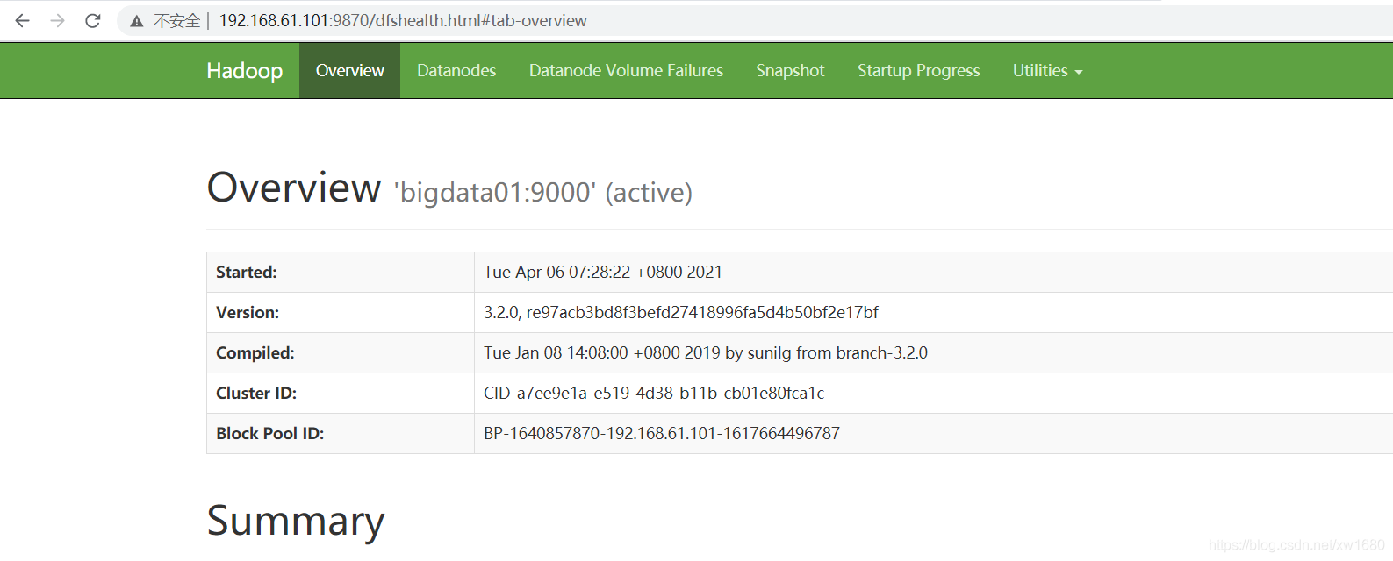This screenshot has height=561, width=1393.
Task: Click the 3.2.0 version hash value
Action: tap(681, 312)
